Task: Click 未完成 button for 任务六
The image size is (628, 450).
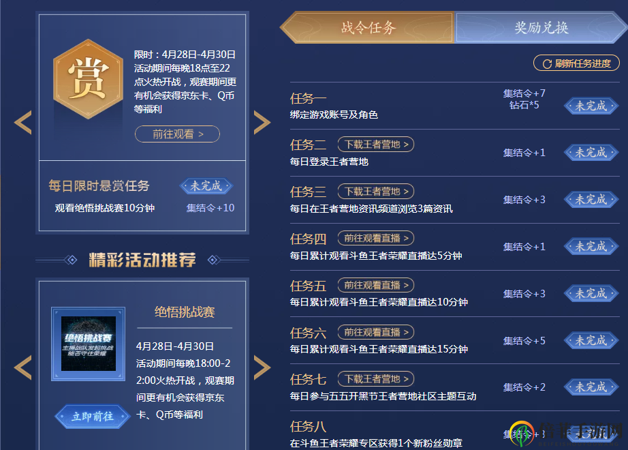Action: point(591,341)
